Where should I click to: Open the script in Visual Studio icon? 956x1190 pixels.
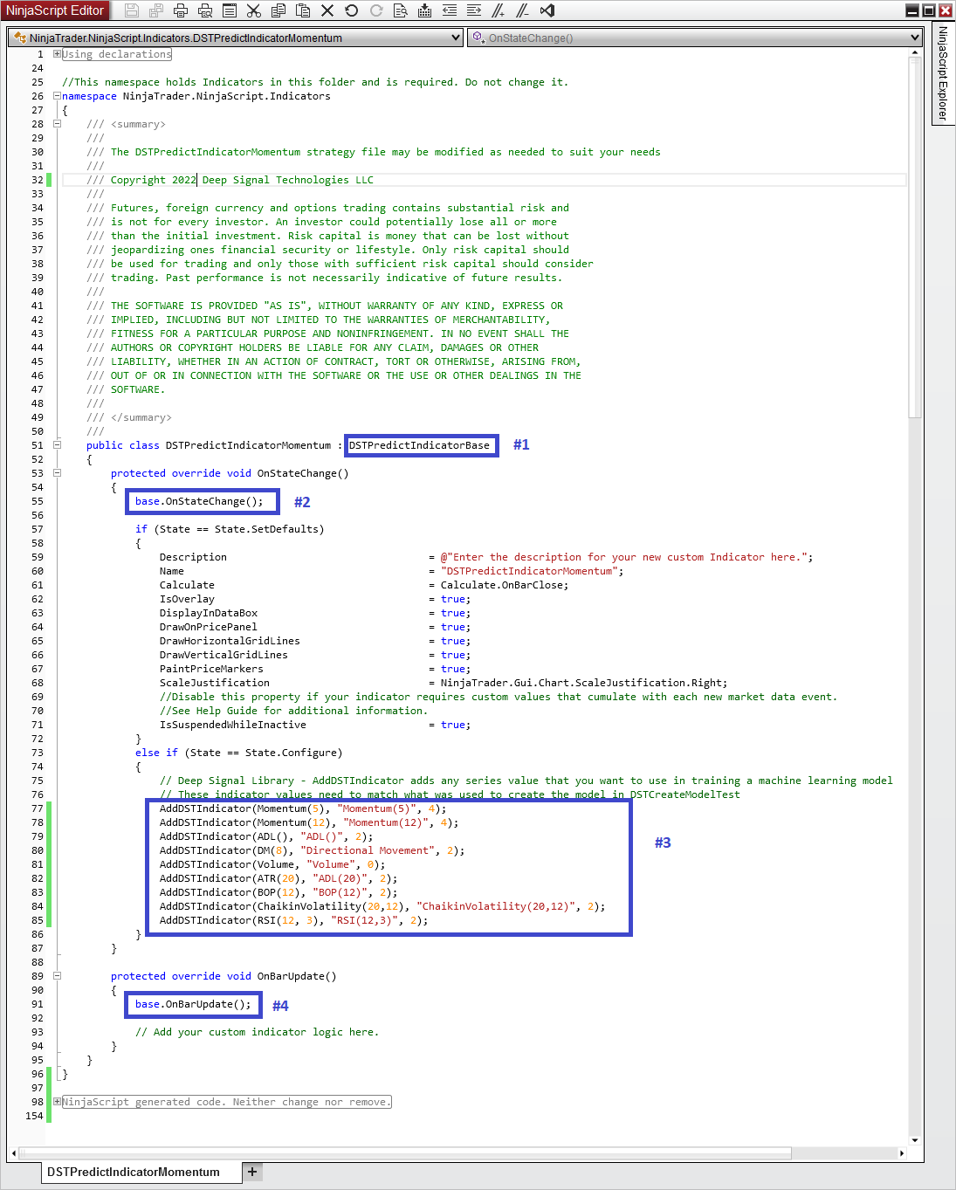click(547, 10)
